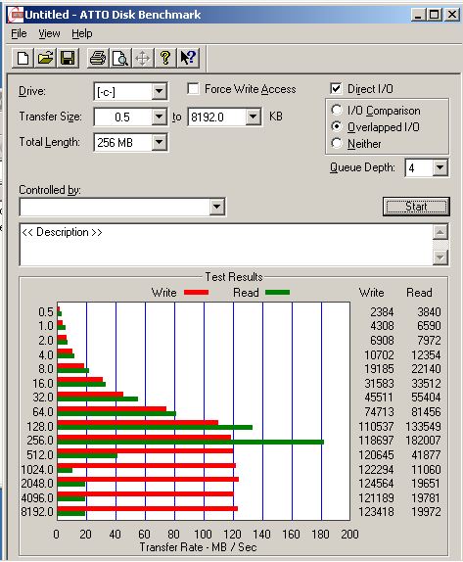463x562 pixels.
Task: Select the Neither radio button
Action: [x=337, y=143]
